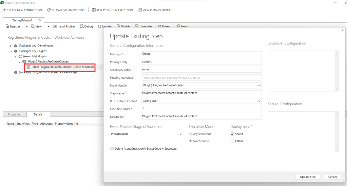Click the Unsecure Configuration scrollbar up arrow
The image size is (347, 186).
(336, 53)
